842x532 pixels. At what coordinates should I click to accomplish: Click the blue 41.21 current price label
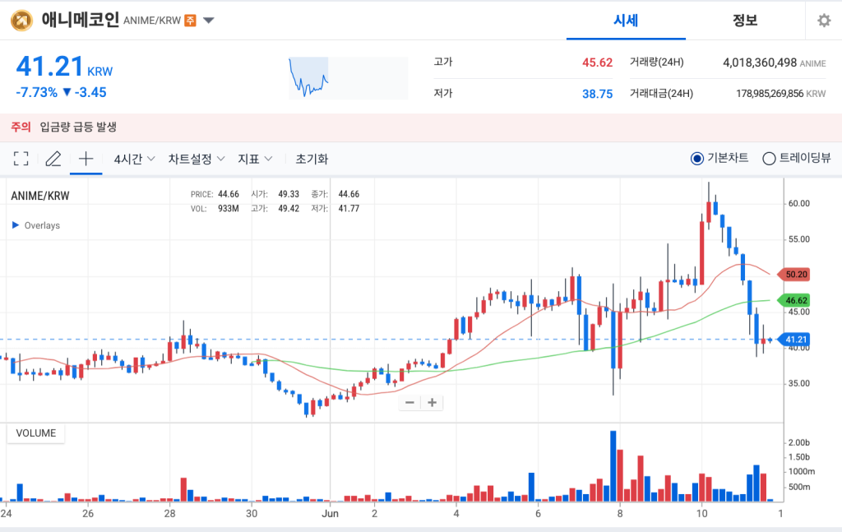(x=793, y=340)
